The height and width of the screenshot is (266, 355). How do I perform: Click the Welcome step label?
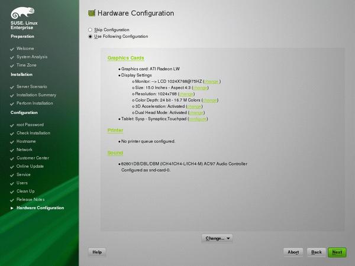point(25,48)
